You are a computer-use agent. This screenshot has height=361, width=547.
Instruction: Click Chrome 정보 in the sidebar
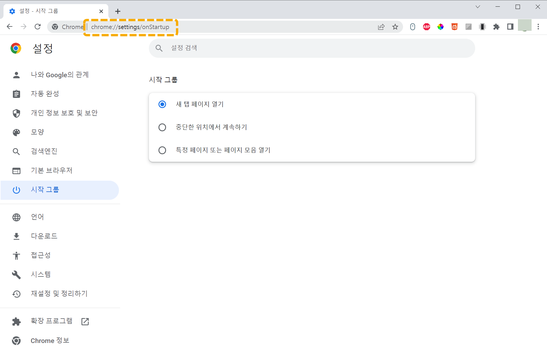coord(50,340)
